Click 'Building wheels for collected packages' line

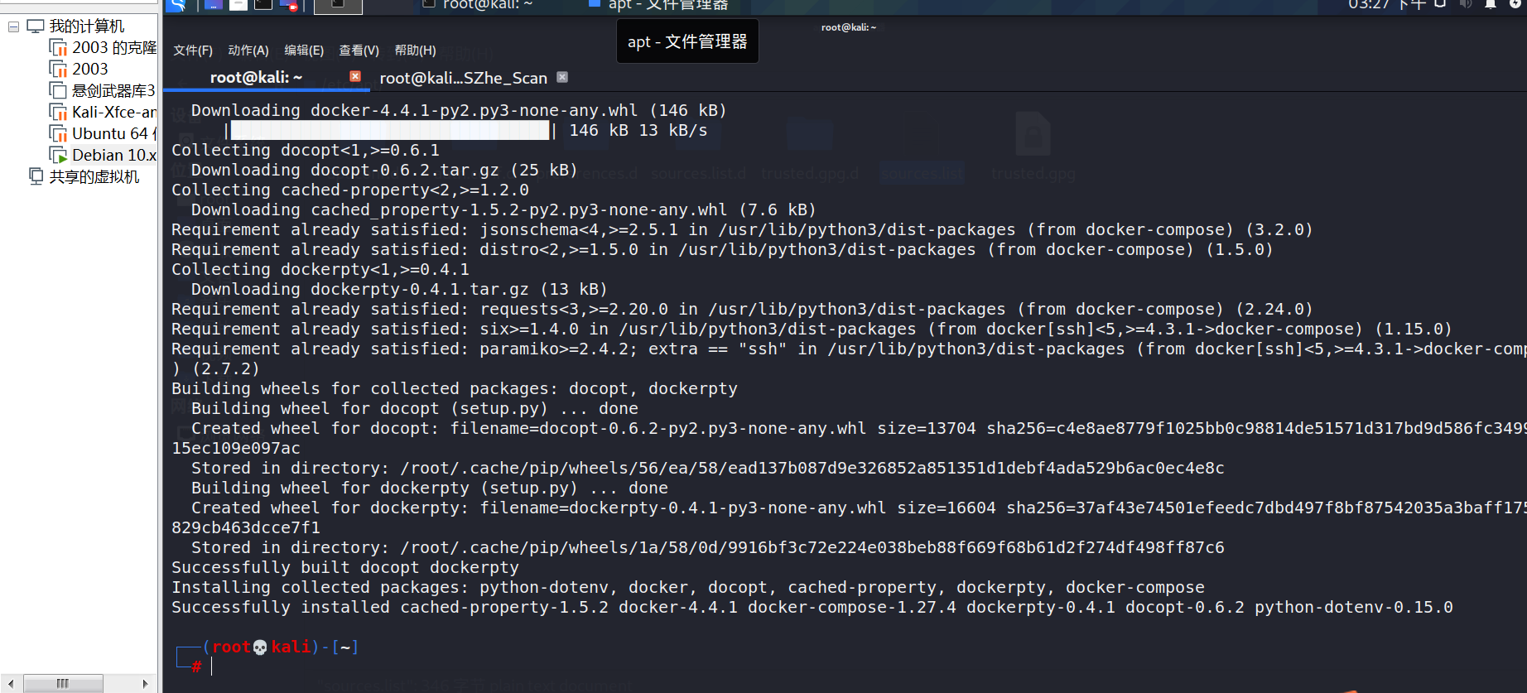455,388
